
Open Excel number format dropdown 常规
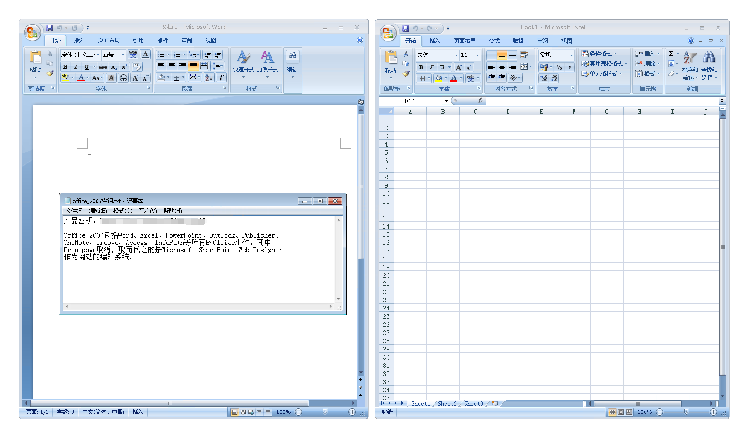(x=571, y=55)
